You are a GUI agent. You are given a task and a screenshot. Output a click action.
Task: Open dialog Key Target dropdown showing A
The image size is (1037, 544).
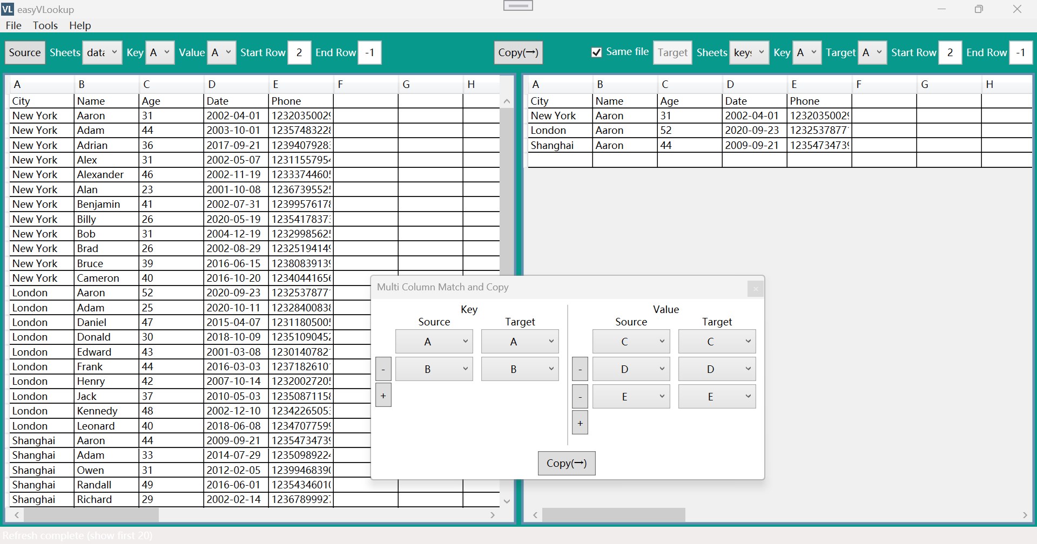[x=520, y=342]
